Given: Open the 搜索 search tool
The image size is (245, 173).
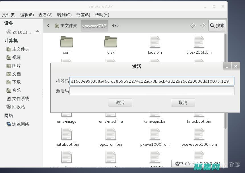Looking at the screenshot, I should click(x=217, y=26).
